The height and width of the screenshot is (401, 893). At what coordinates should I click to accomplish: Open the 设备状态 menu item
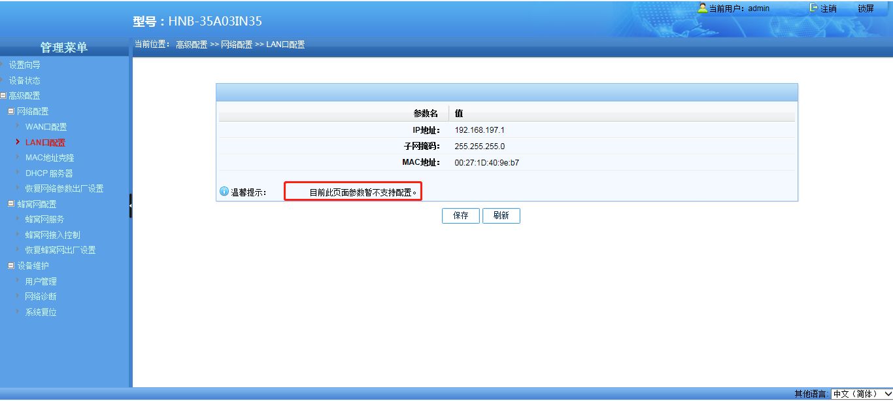coord(24,80)
